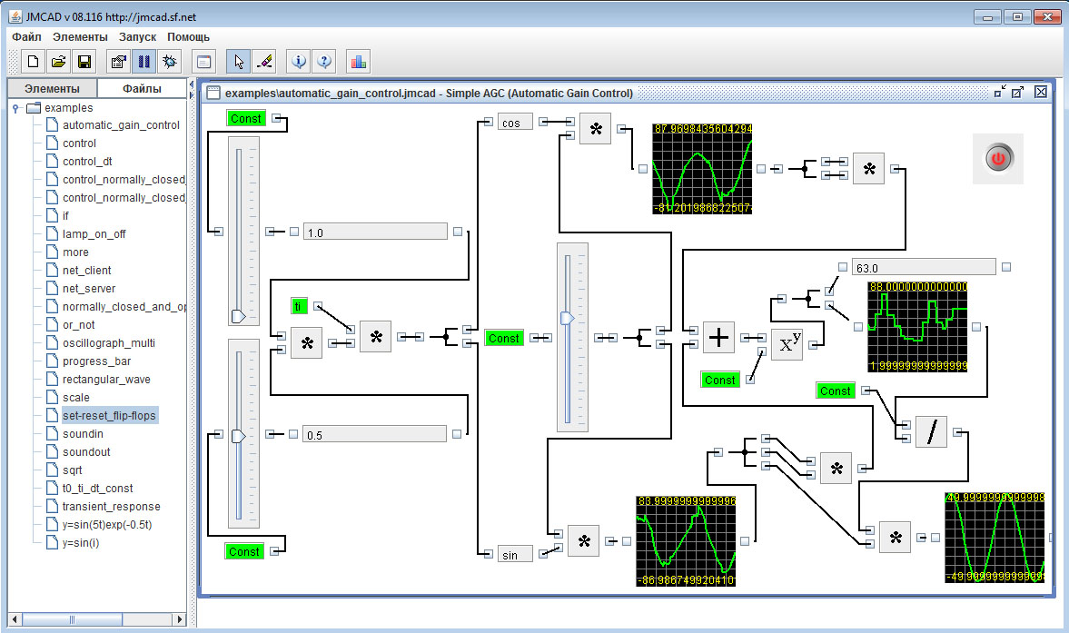Select the transient_response example file
Viewport: 1069px width, 633px height.
pyautogui.click(x=111, y=507)
